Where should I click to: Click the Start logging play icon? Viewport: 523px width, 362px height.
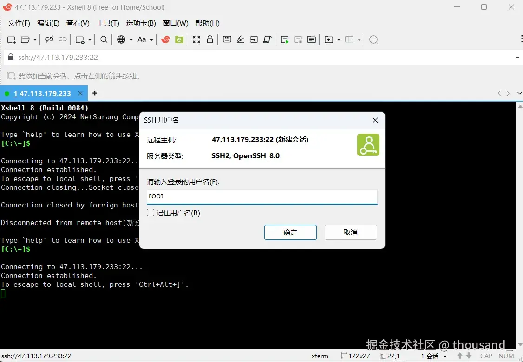tap(285, 39)
